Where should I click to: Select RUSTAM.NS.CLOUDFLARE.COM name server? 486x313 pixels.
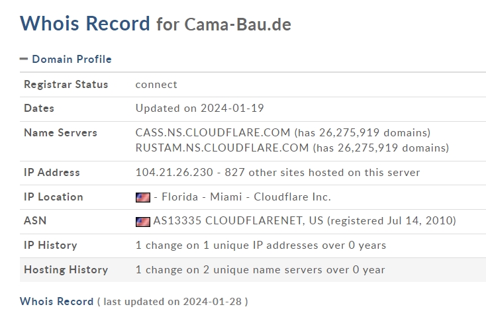point(222,148)
